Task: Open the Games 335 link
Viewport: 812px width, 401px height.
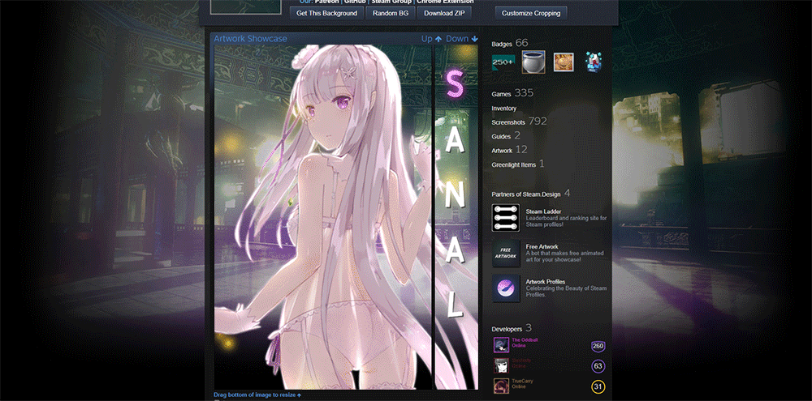Action: pos(512,93)
